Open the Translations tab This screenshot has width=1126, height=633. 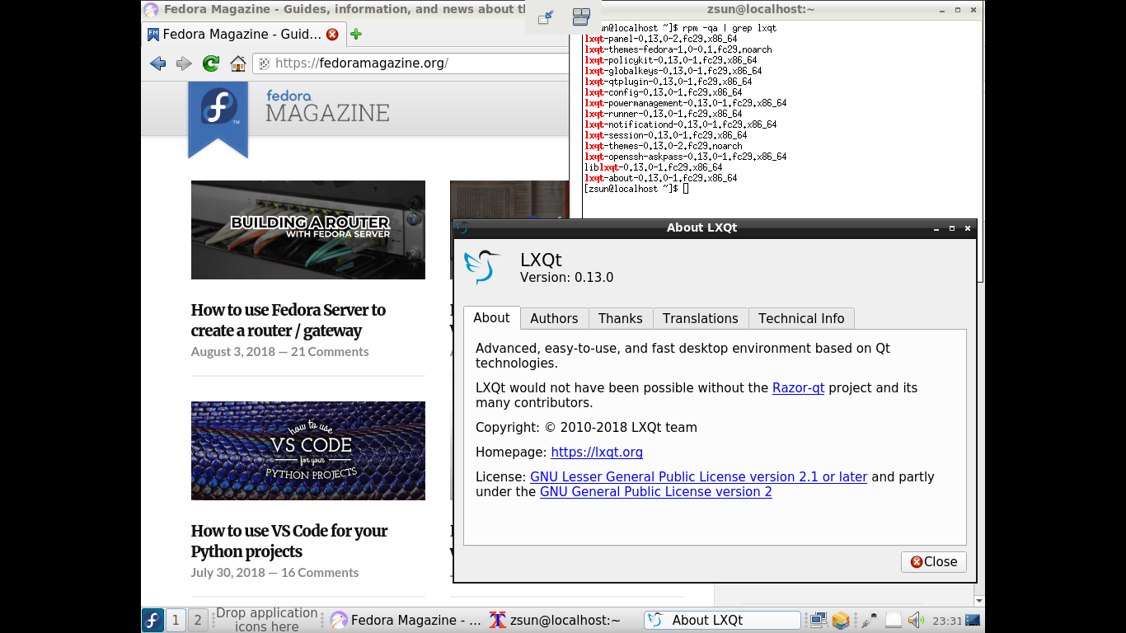tap(700, 318)
